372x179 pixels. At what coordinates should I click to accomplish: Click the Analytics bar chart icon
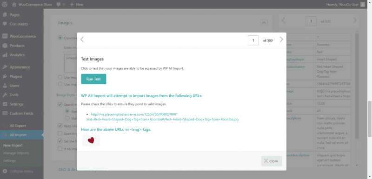click(5, 55)
